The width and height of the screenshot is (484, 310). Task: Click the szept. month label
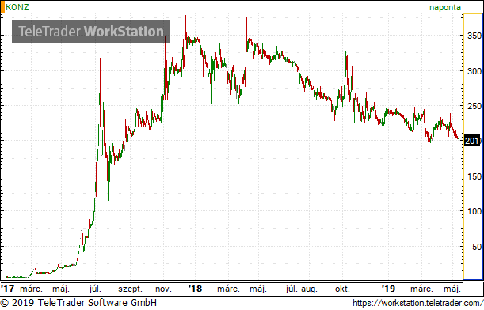130,289
